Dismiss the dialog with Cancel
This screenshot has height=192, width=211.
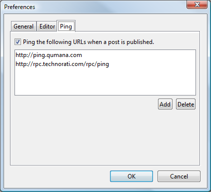179,176
